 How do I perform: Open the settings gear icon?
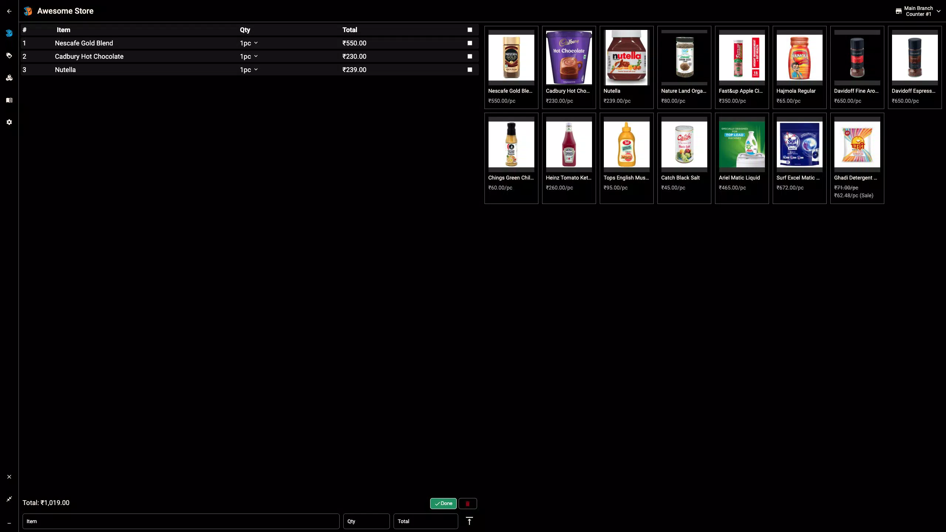point(9,122)
